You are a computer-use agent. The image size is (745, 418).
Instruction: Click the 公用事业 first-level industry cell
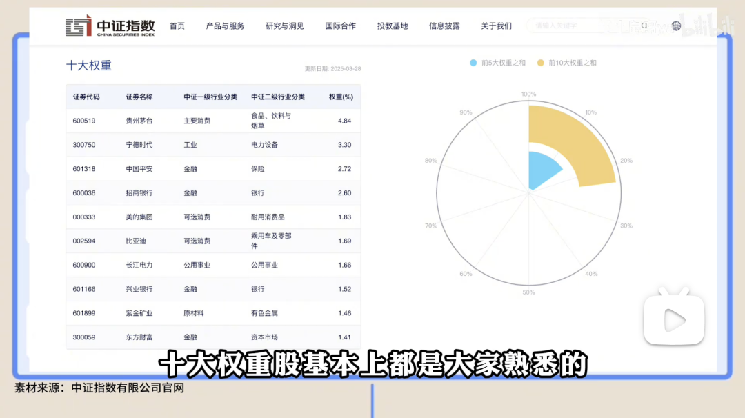(x=197, y=265)
